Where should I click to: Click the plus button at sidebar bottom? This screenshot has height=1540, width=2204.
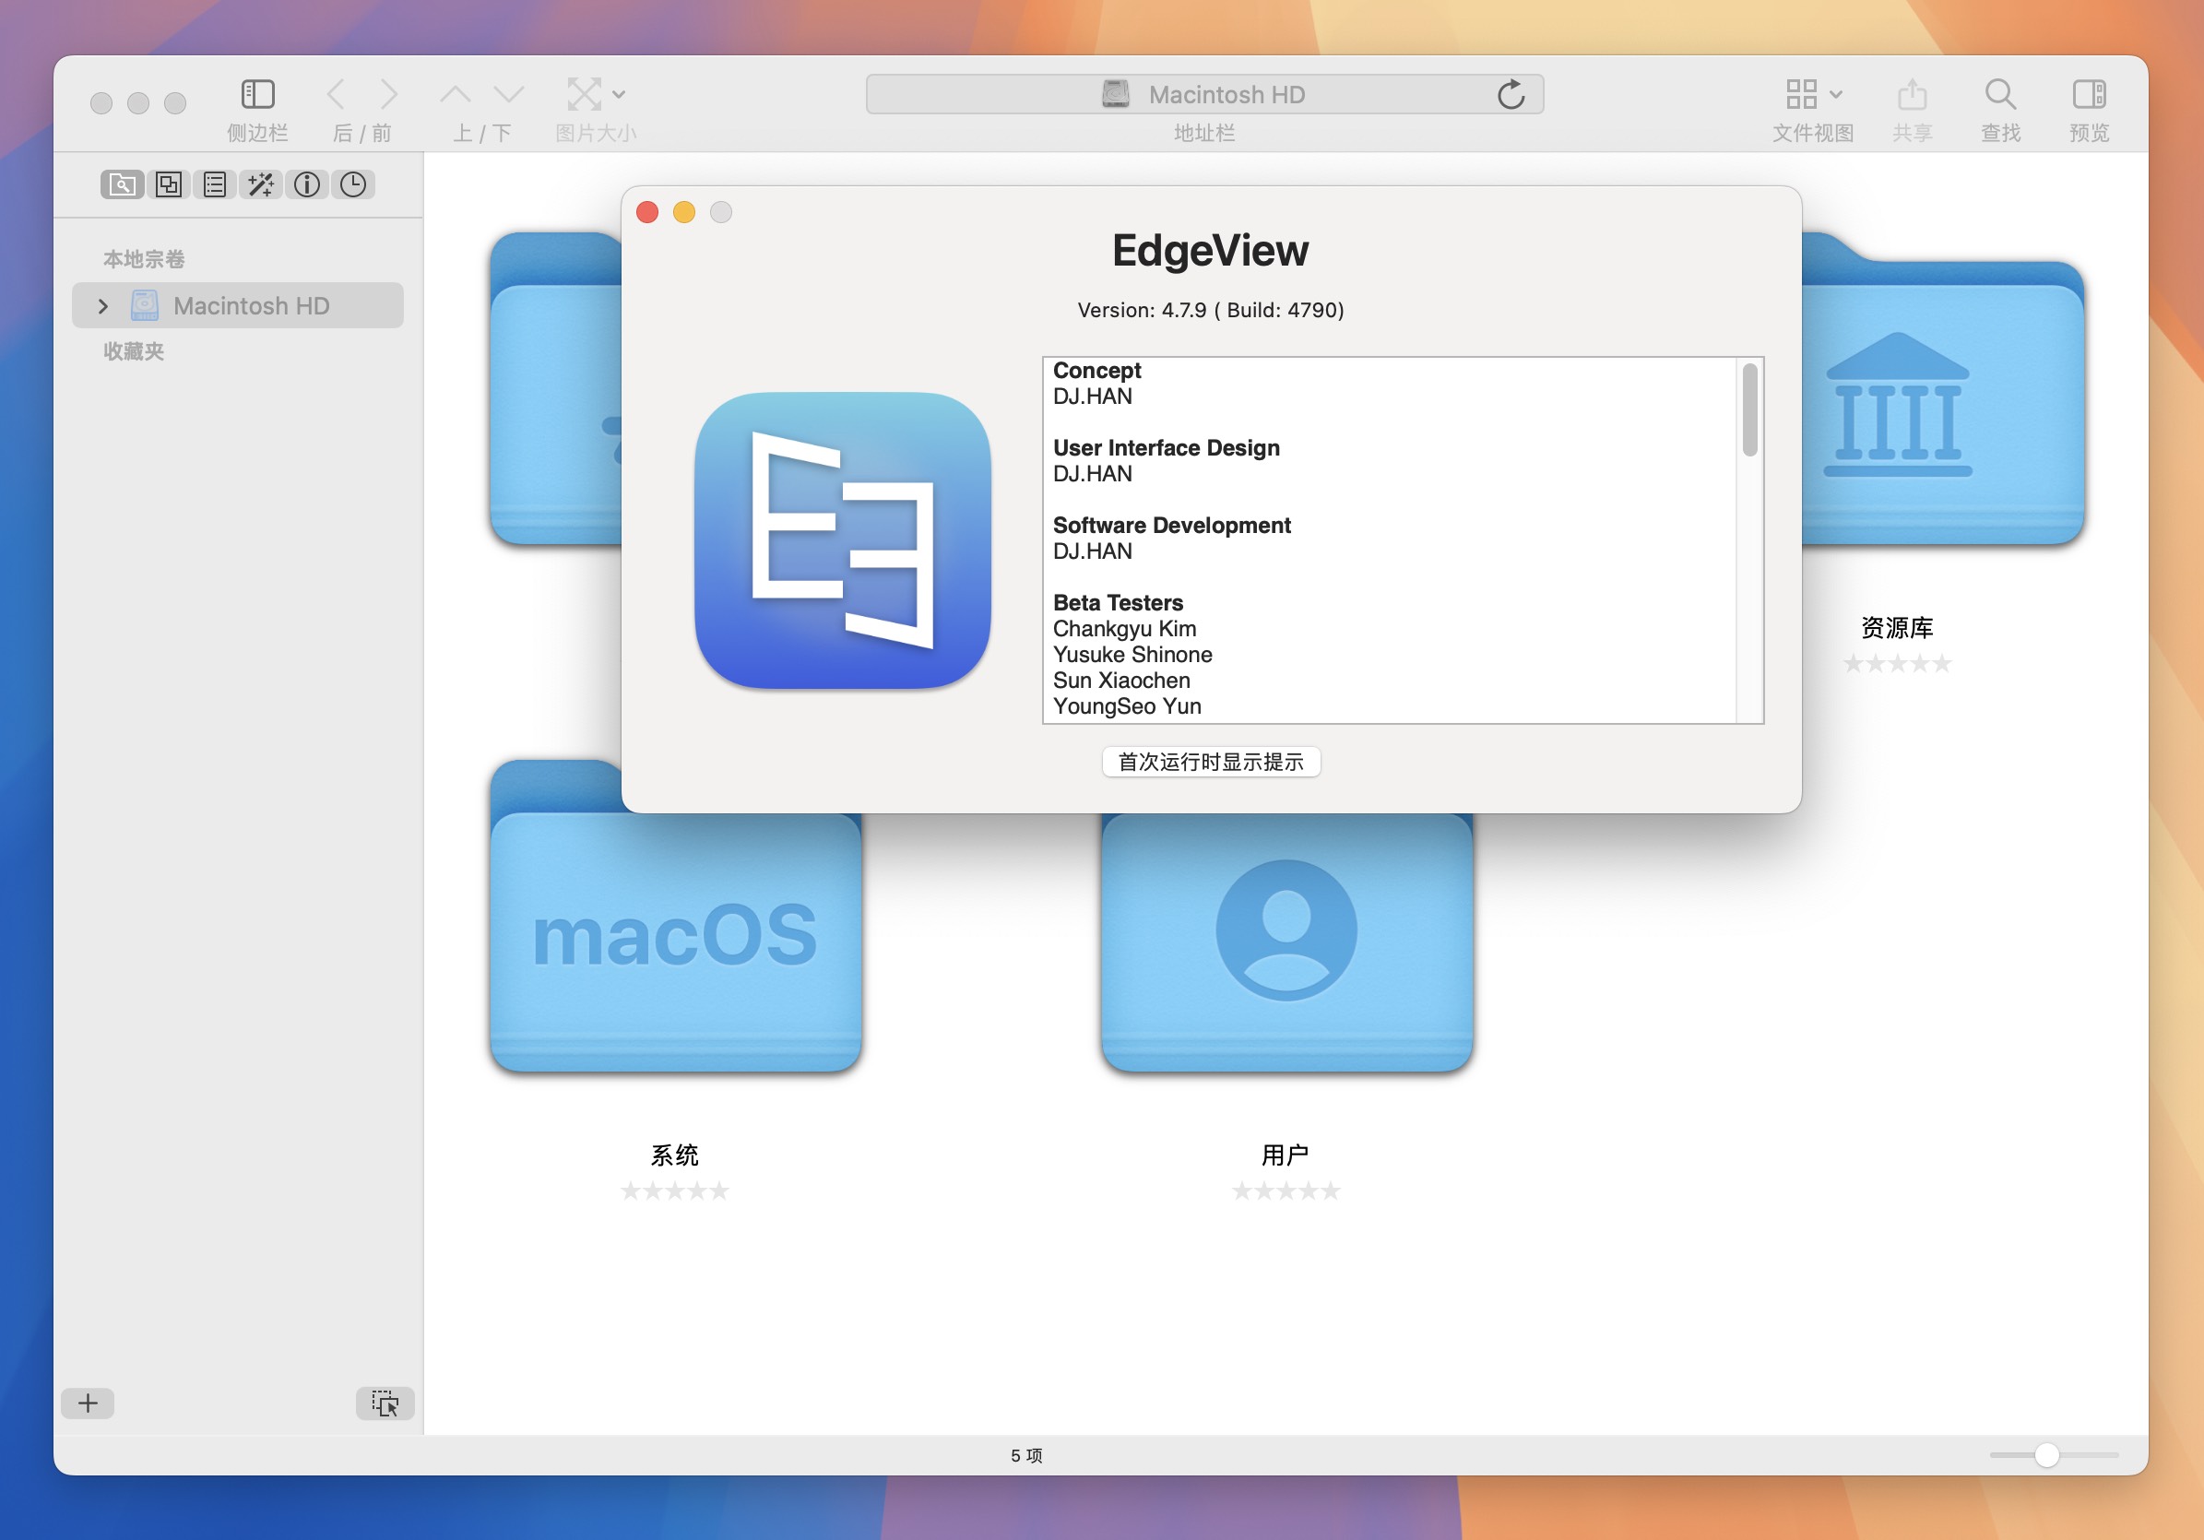click(88, 1403)
